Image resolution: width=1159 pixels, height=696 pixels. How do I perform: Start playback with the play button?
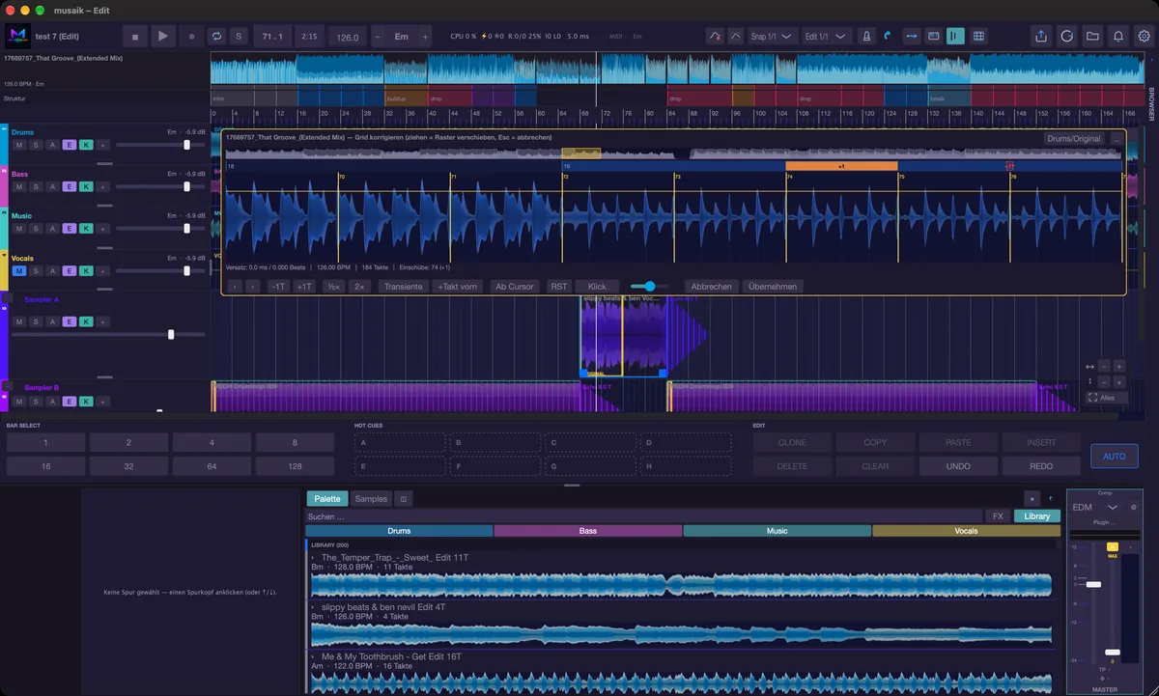pos(163,37)
